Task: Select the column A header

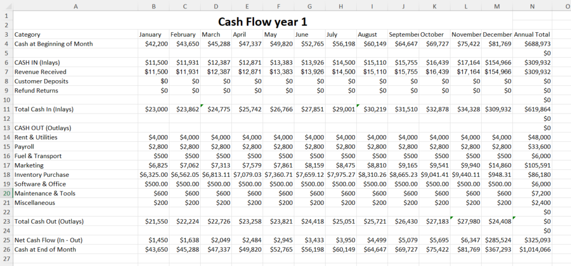Action: pyautogui.click(x=75, y=6)
